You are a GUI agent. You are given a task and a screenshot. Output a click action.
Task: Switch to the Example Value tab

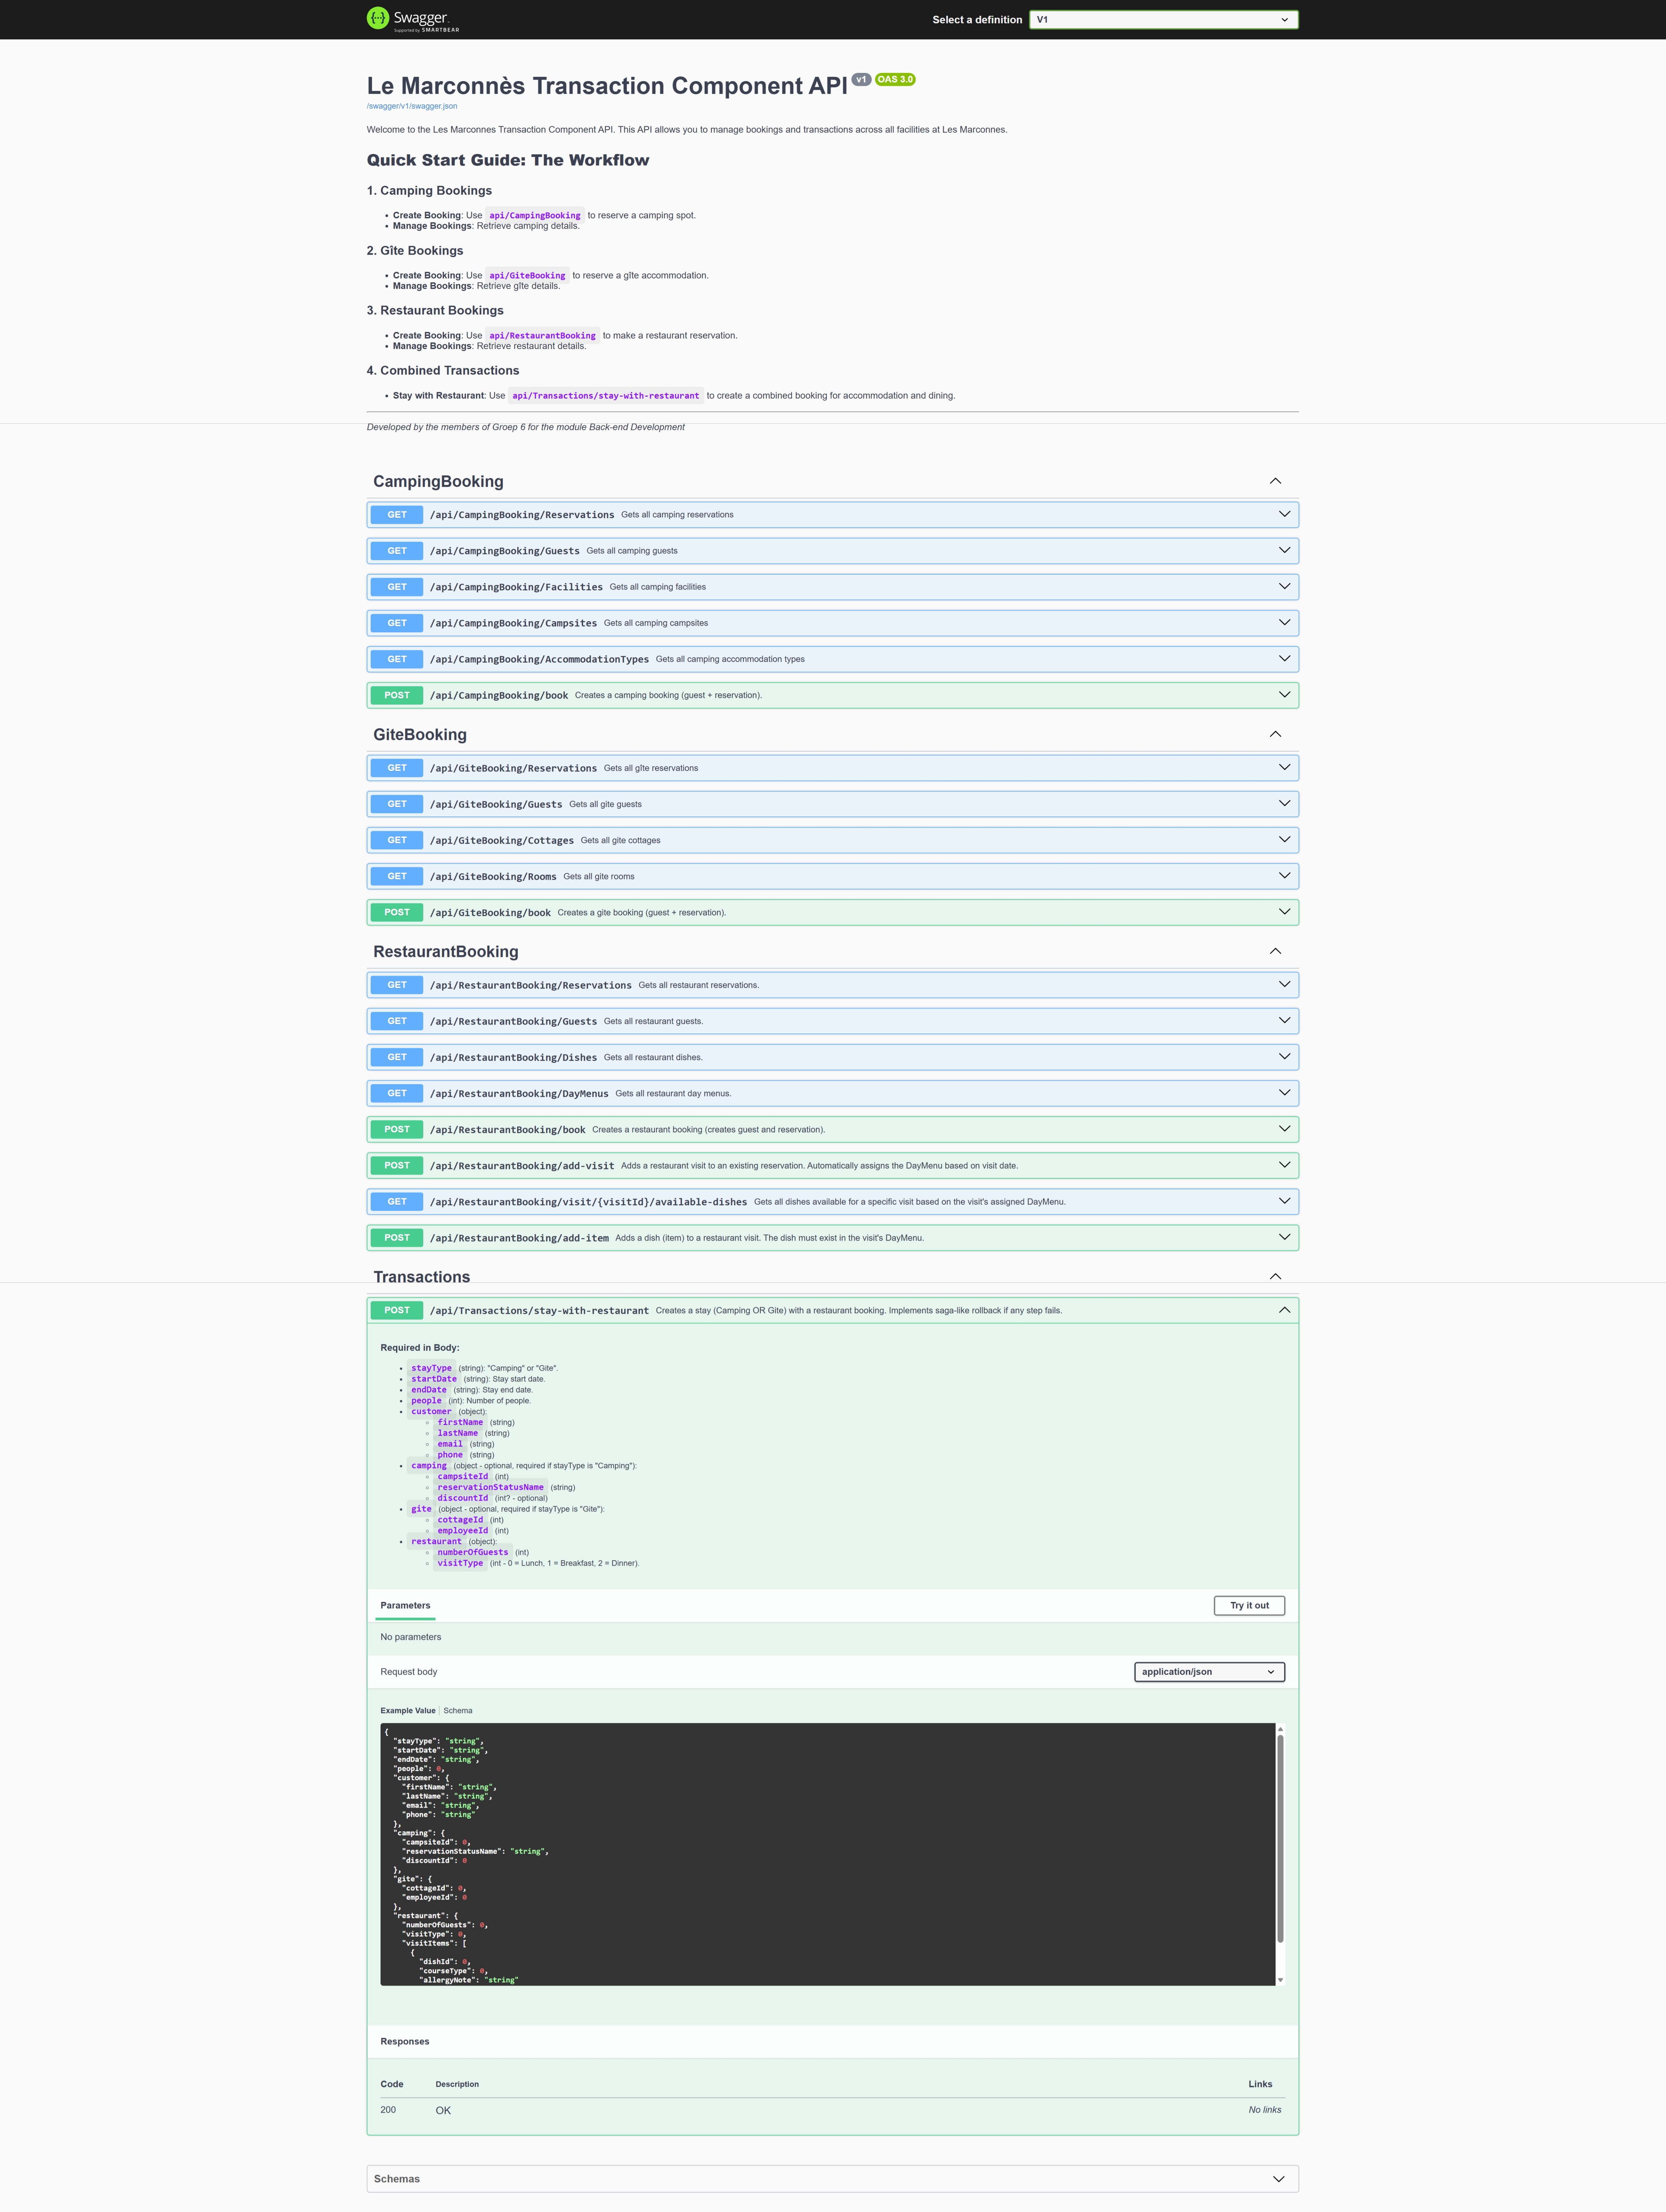[x=408, y=1711]
